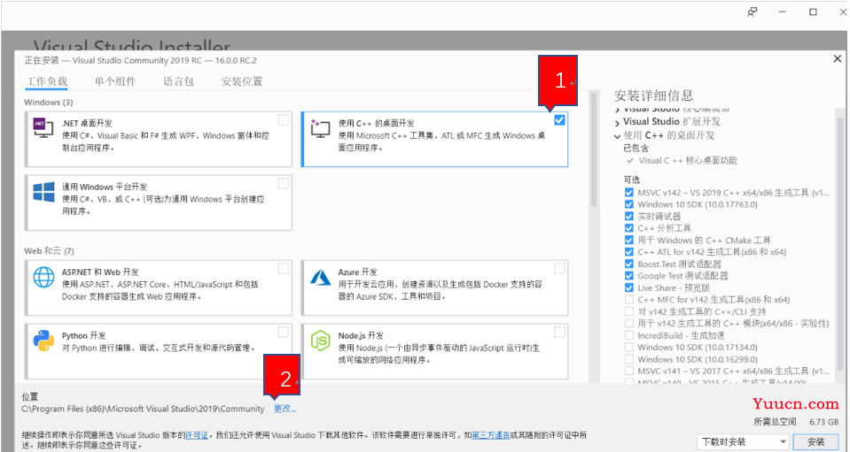Check the Python 开发 workload checkbox
Image resolution: width=850 pixels, height=452 pixels.
(283, 332)
